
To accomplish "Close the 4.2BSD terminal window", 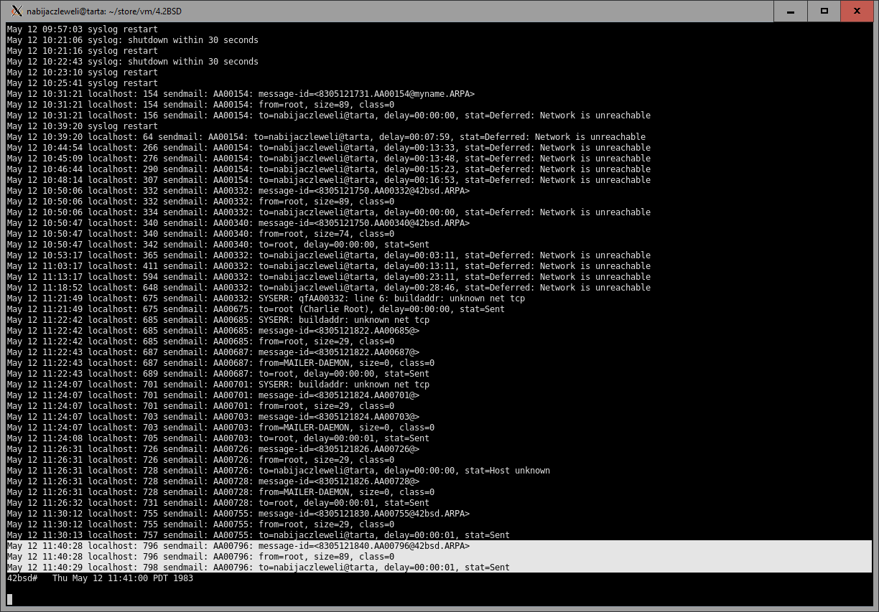I will [x=856, y=11].
